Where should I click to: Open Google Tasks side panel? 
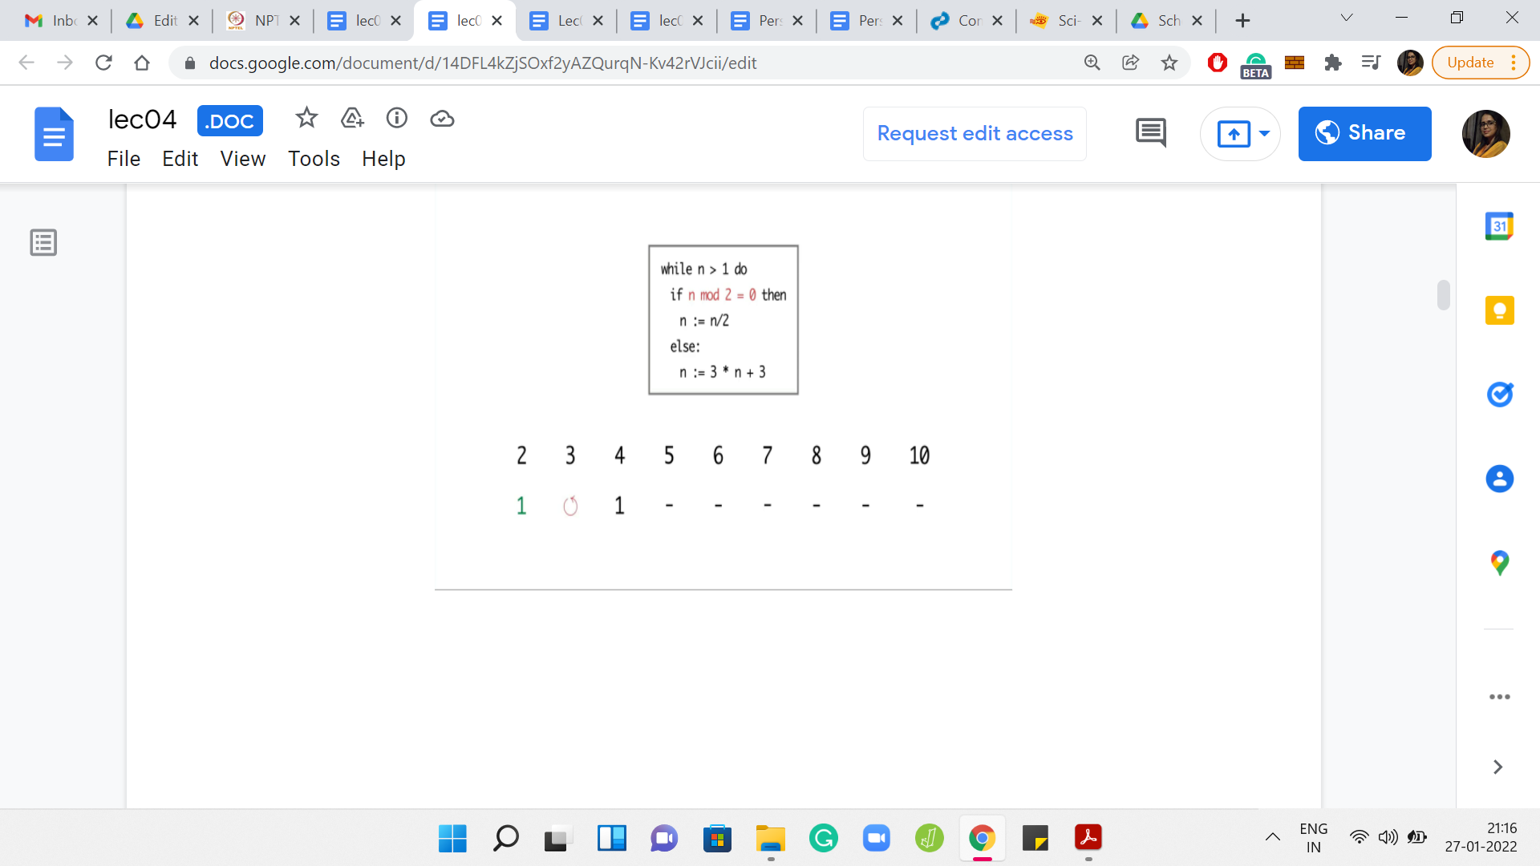[x=1499, y=395]
